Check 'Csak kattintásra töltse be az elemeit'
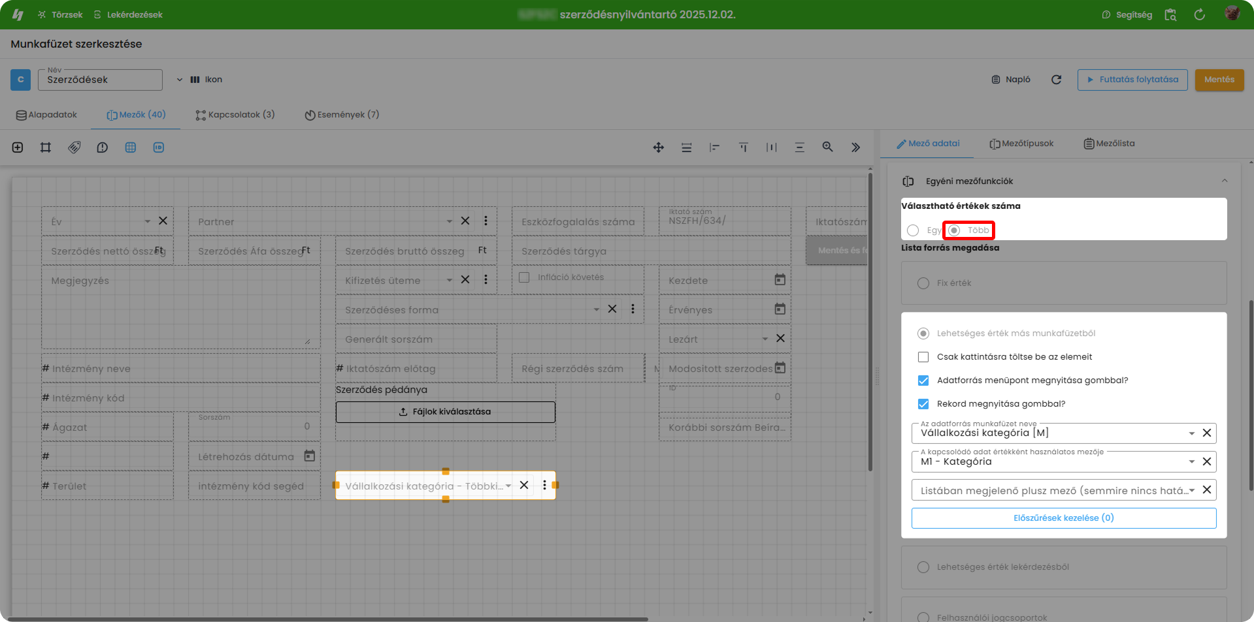Screen dimensions: 1254x622 coord(923,357)
